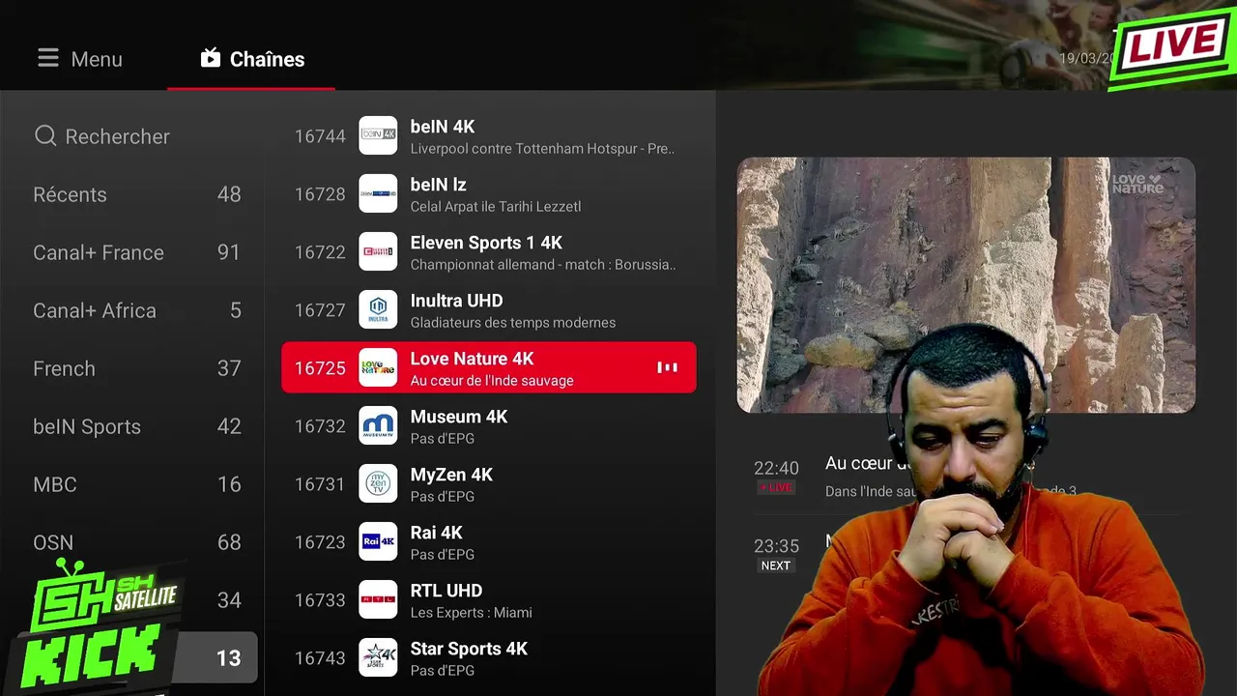
Task: Click channel number 16727
Action: click(x=320, y=310)
